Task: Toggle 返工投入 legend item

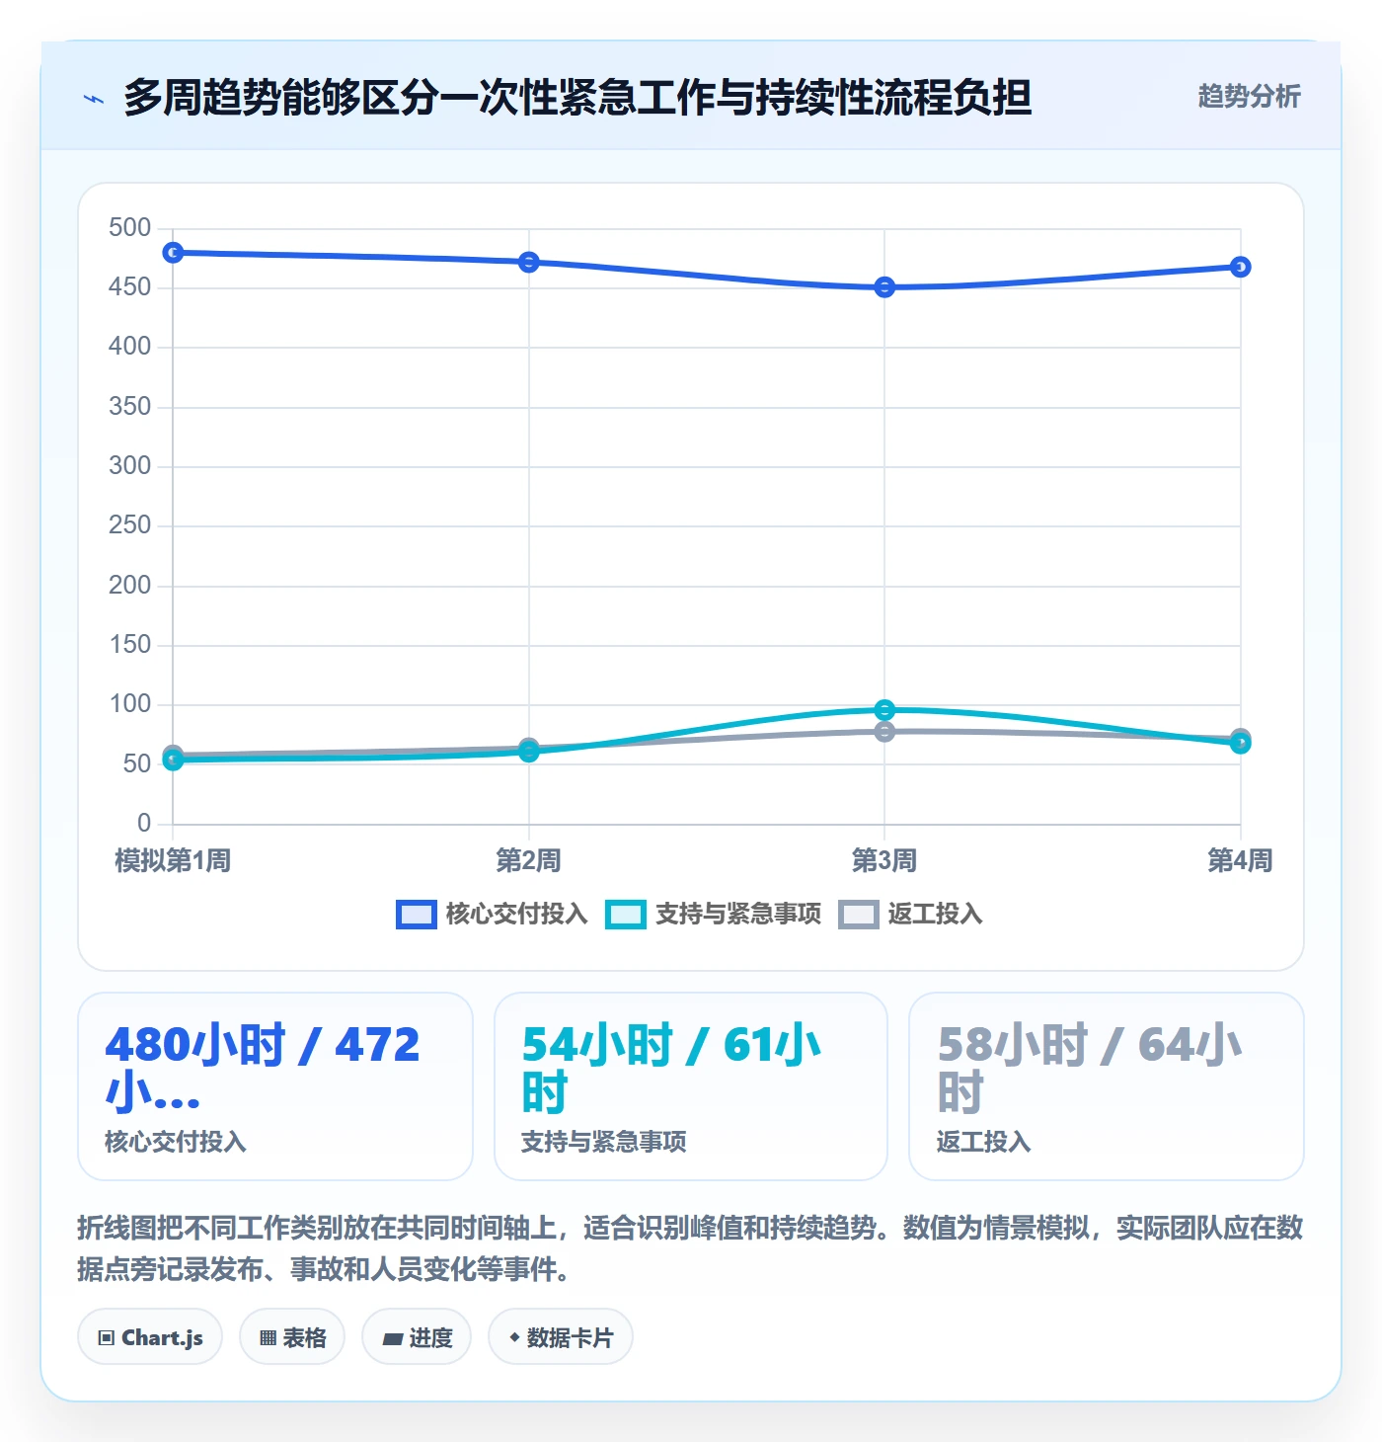Action: [910, 915]
